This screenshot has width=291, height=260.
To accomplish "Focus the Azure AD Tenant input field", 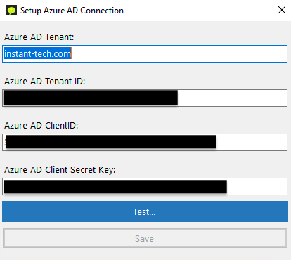I will [x=145, y=54].
